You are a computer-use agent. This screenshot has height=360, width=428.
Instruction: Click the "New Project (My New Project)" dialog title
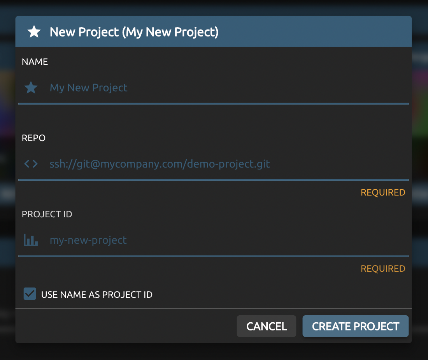[134, 32]
